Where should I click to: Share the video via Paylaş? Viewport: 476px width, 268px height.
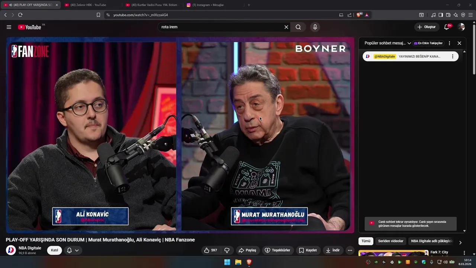coord(247,250)
